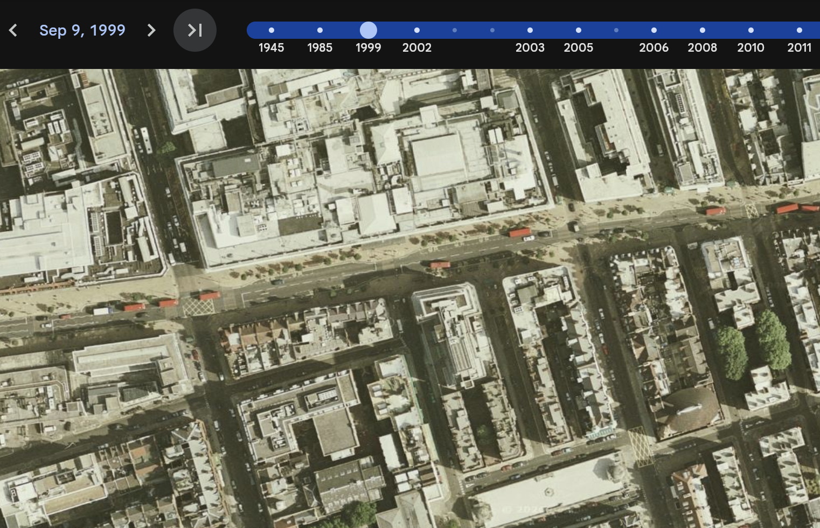The image size is (820, 528).
Task: Select the 2008 timeline marker
Action: 703,30
